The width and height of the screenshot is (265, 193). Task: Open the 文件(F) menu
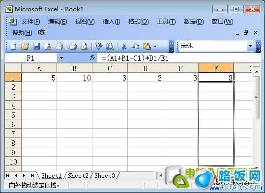click(31, 22)
